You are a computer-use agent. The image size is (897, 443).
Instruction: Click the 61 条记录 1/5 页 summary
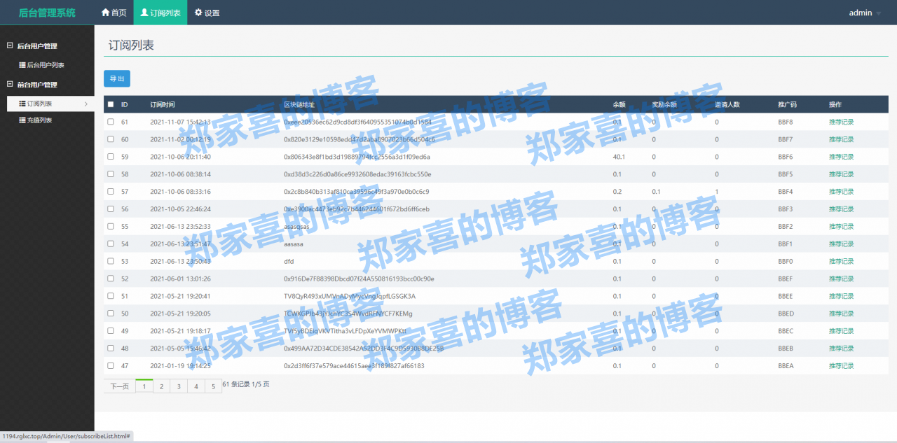click(246, 384)
